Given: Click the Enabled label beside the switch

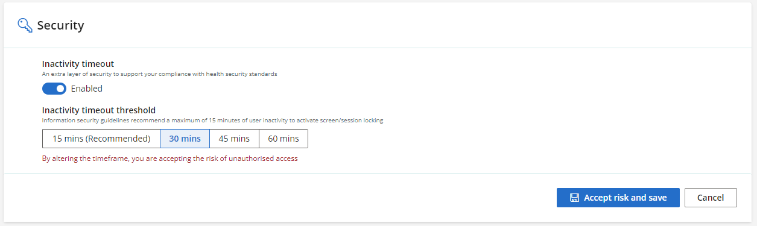Looking at the screenshot, I should point(87,89).
